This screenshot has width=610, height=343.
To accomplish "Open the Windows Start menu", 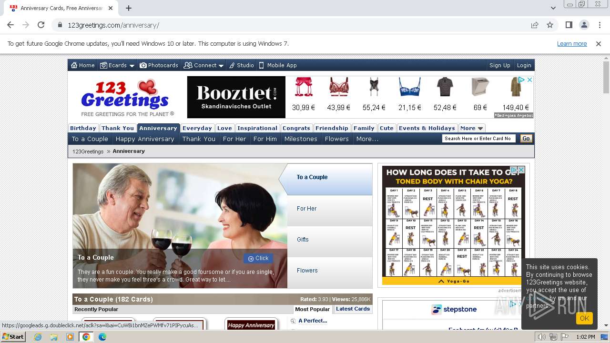I will 13,337.
